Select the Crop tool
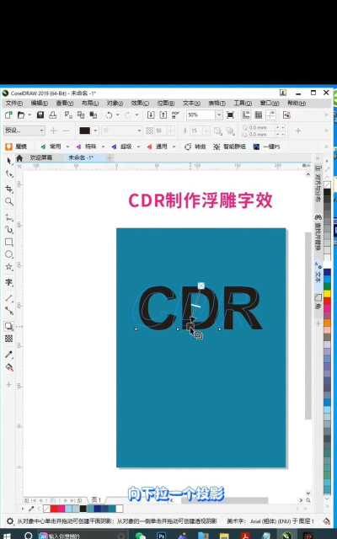This screenshot has width=337, height=539. [x=9, y=189]
